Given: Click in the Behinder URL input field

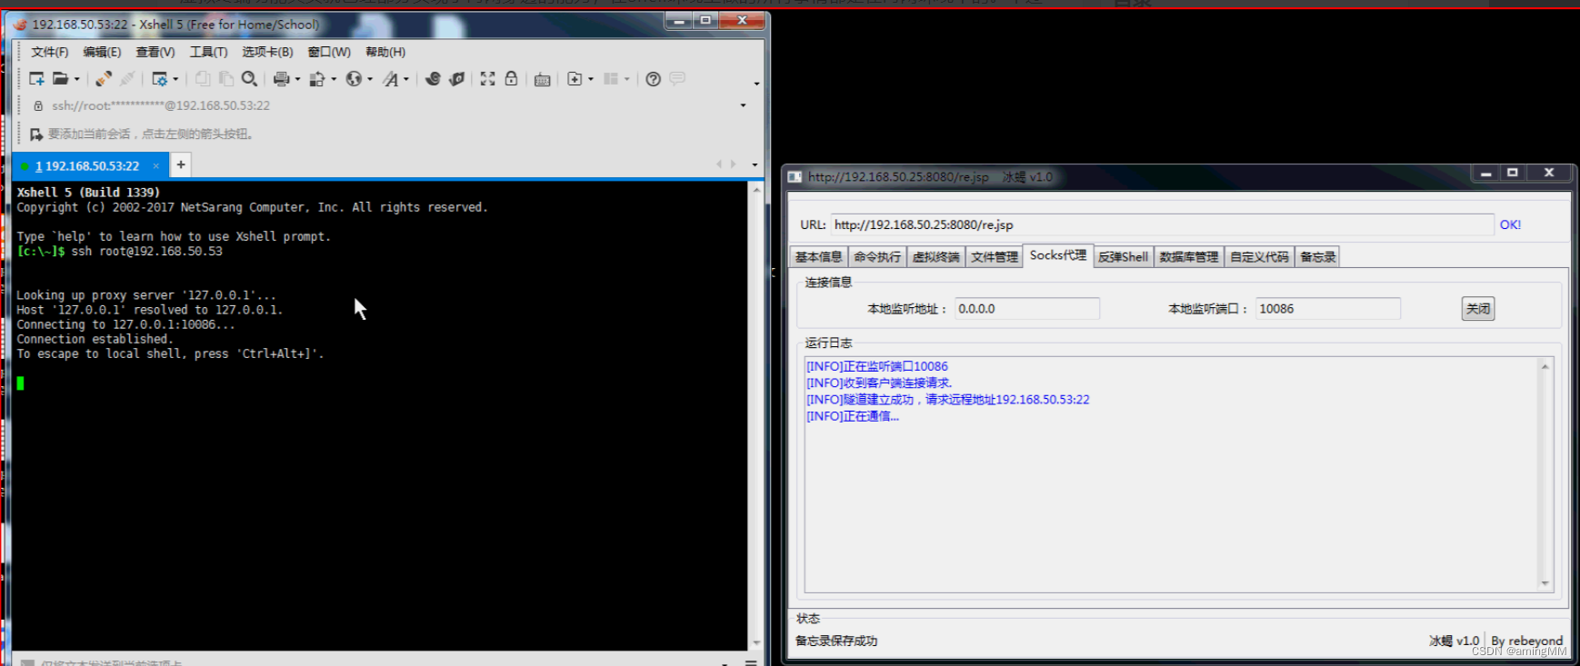Looking at the screenshot, I should 1162,224.
